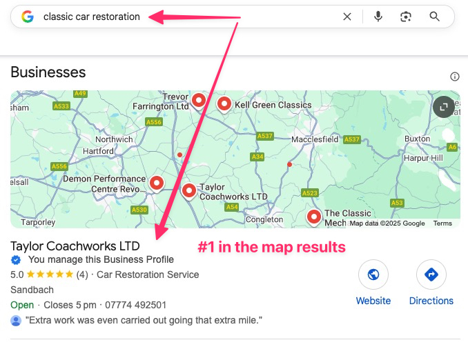
Task: Click the verified badge beside Business Profile
Action: [x=16, y=260]
